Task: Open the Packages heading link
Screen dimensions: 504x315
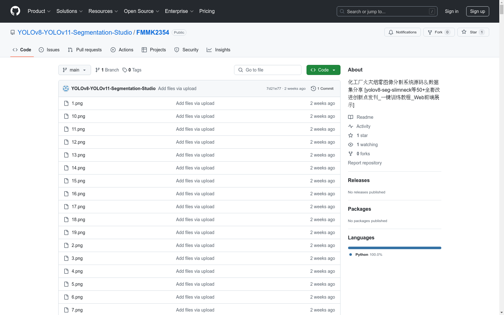Action: (x=359, y=209)
